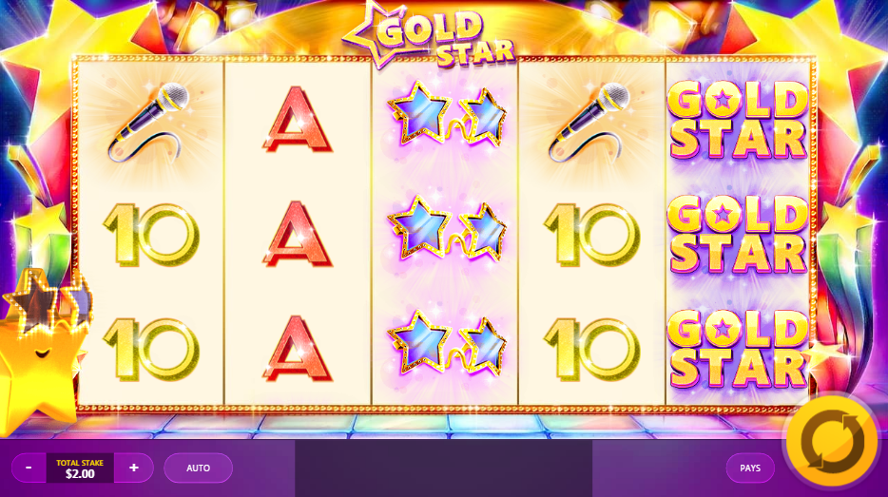Image resolution: width=888 pixels, height=497 pixels.
Task: Decrease total stake with the minus button
Action: 29,468
